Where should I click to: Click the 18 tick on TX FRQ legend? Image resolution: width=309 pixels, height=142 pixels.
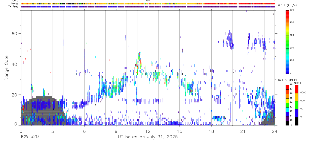(291, 84)
